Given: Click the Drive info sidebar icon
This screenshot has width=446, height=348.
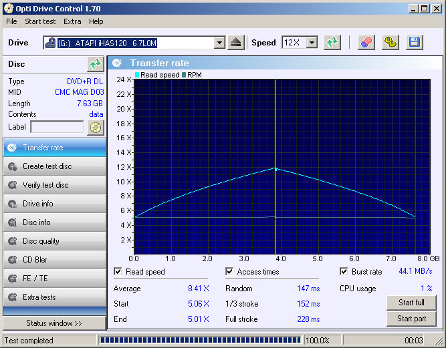Looking at the screenshot, I should coord(12,204).
